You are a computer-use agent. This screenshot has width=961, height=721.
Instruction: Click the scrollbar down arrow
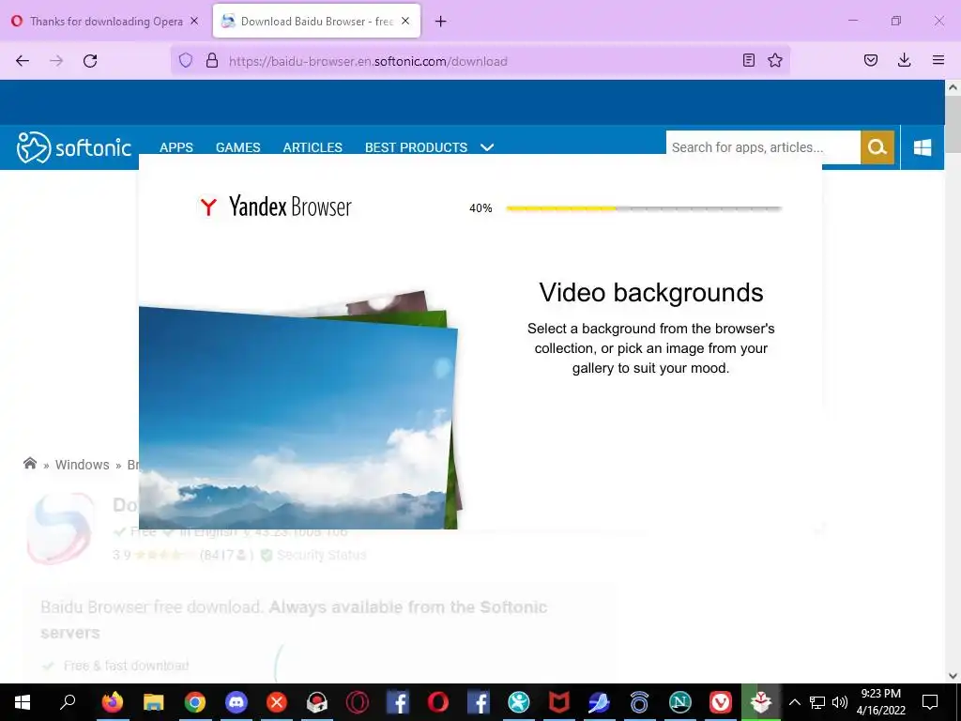tap(953, 676)
